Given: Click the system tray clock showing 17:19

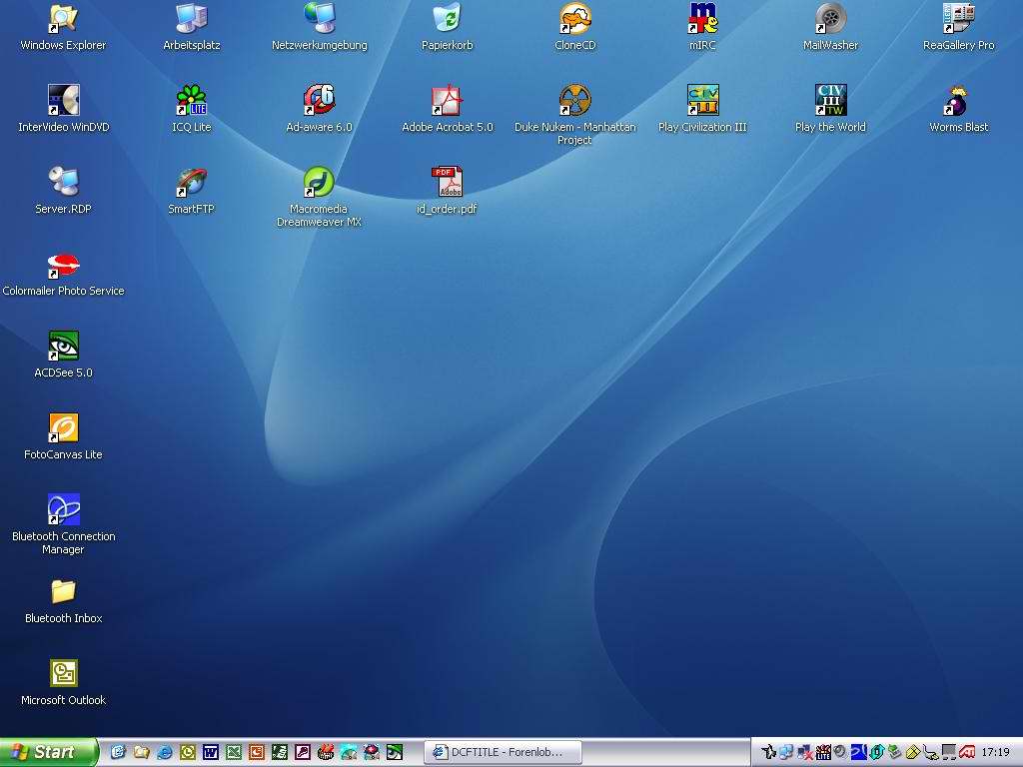Looking at the screenshot, I should 995,752.
